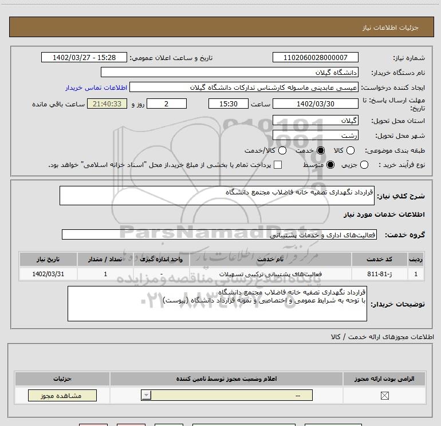This screenshot has width=441, height=426.
Task: Click the buyer name field دانشگاه گیلان
Action: pos(230,72)
